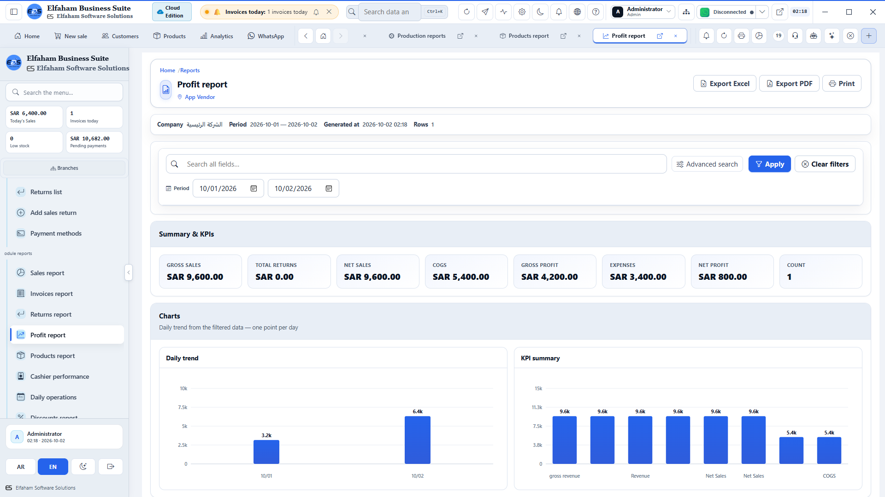Expand the Disconnected status dropdown arrow

point(762,12)
